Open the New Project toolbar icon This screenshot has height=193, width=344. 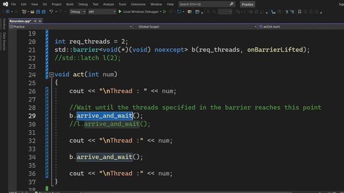pyautogui.click(x=24, y=12)
